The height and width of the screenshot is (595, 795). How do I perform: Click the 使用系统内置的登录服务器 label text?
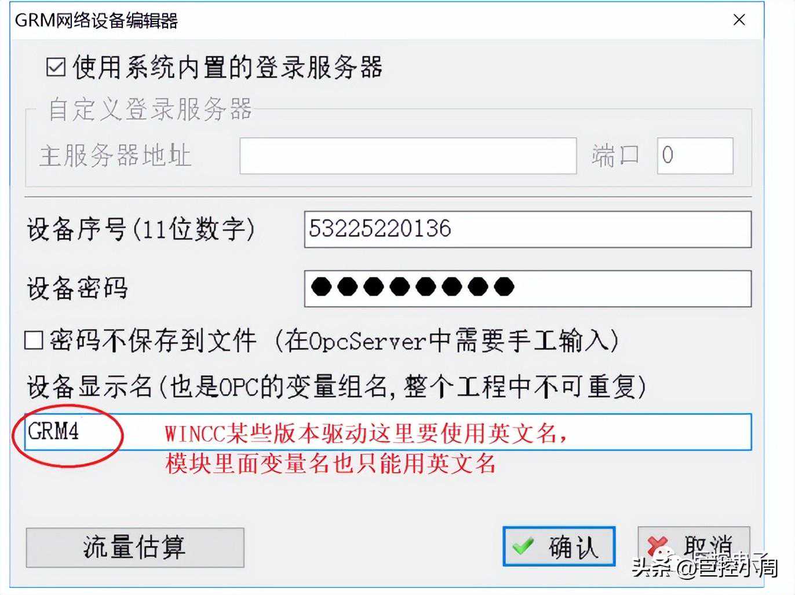pyautogui.click(x=227, y=67)
